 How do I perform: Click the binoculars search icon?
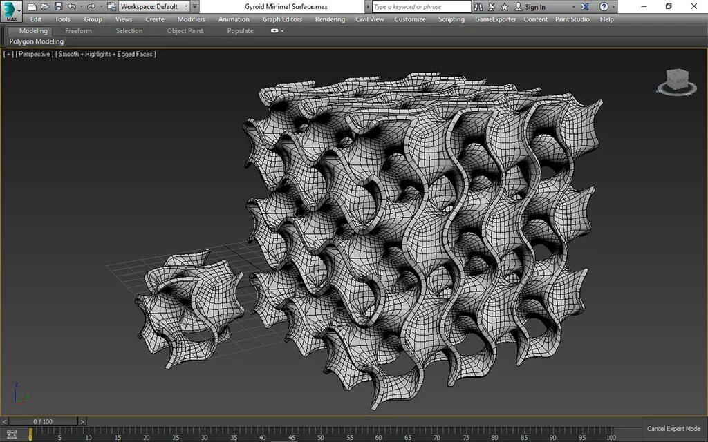(478, 7)
